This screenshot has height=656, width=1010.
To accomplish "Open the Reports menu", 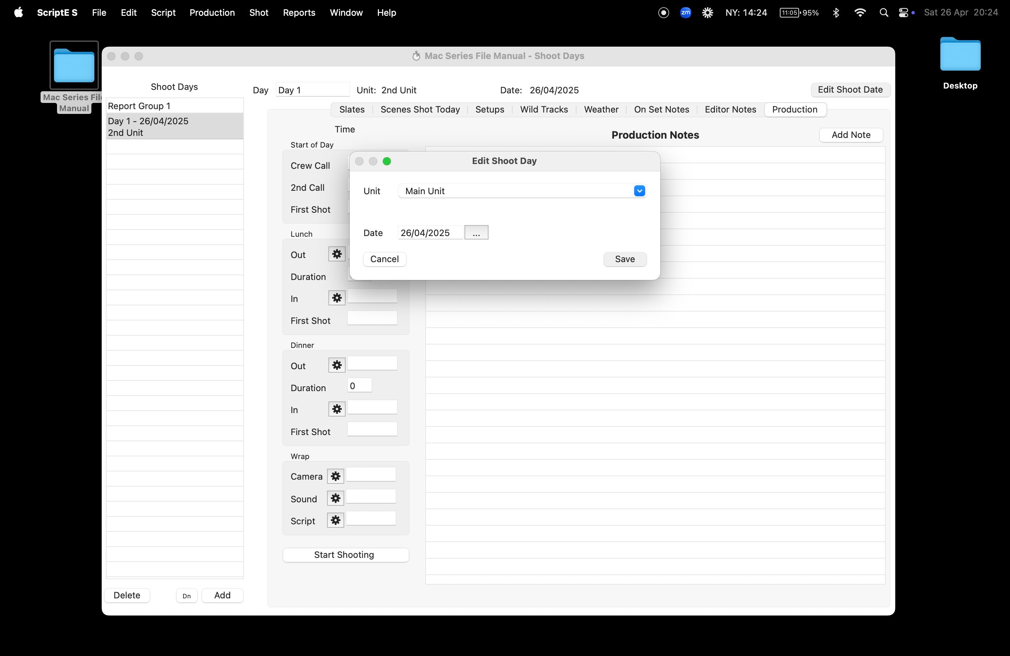I will click(x=299, y=13).
